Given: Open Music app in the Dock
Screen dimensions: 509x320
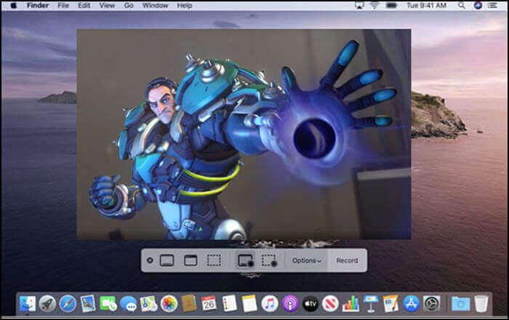Looking at the screenshot, I should coord(270,303).
